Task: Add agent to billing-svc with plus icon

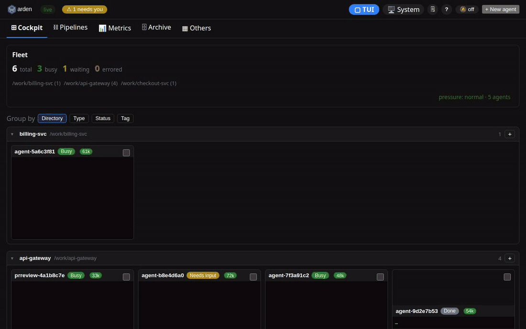Action: tap(510, 134)
